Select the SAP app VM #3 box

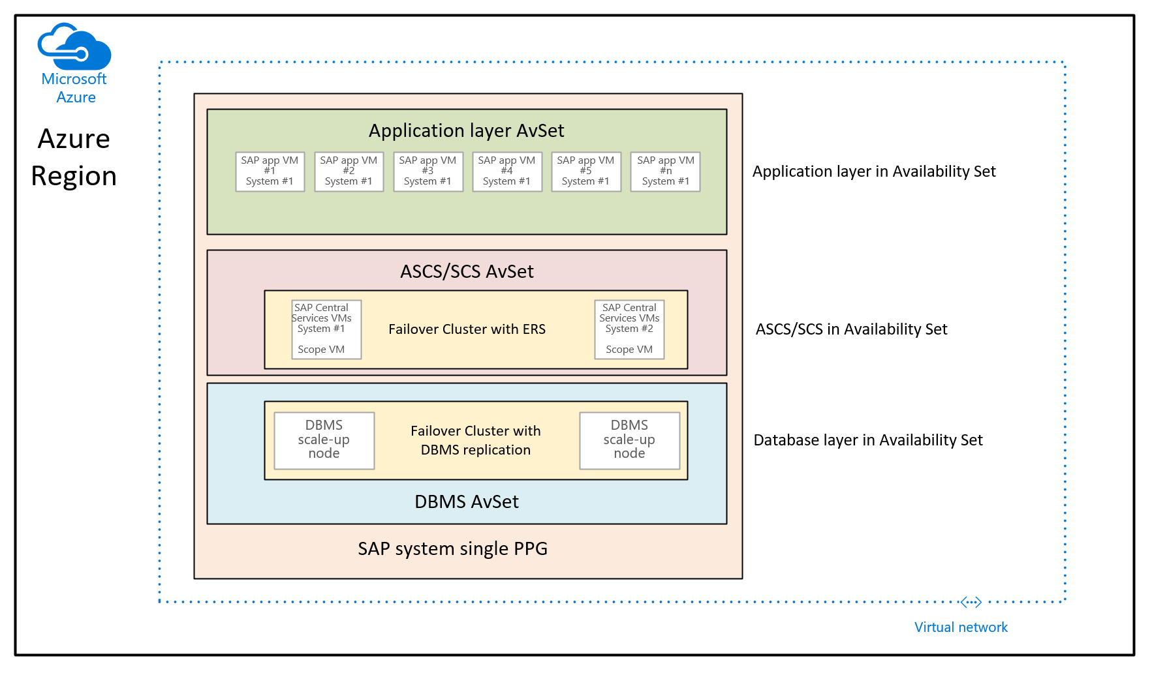click(428, 172)
